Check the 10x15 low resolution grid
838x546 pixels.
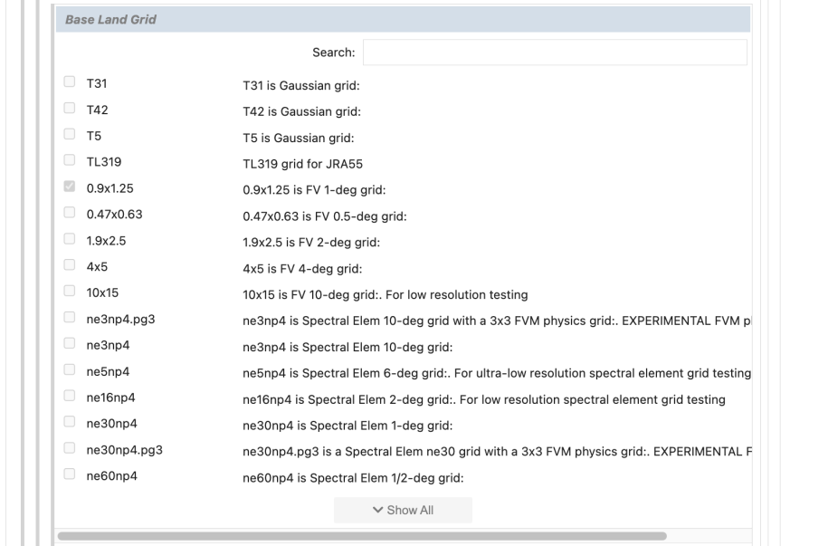tap(70, 292)
